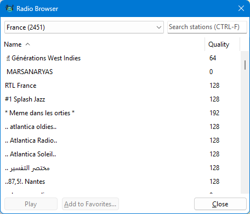Viewport: 250px width, 214px height.
Task: Click the quality value 192 cell
Action: (x=214, y=113)
